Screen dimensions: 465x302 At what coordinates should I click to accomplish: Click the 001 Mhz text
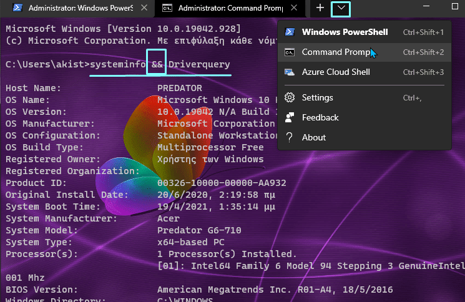(25, 278)
